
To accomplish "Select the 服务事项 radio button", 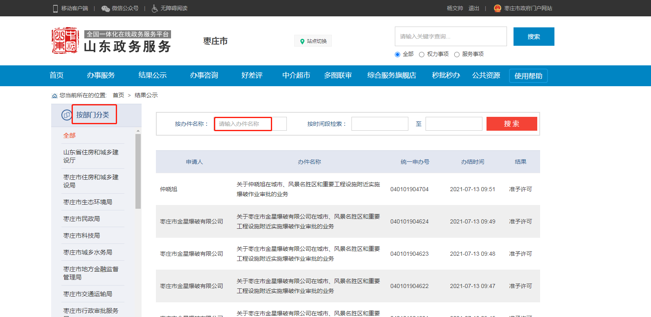I will tap(457, 54).
